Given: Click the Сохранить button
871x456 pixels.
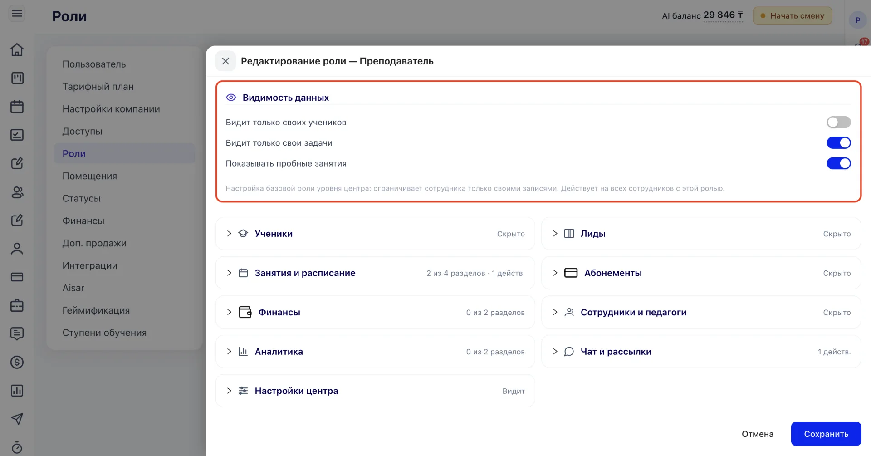Looking at the screenshot, I should (x=826, y=434).
